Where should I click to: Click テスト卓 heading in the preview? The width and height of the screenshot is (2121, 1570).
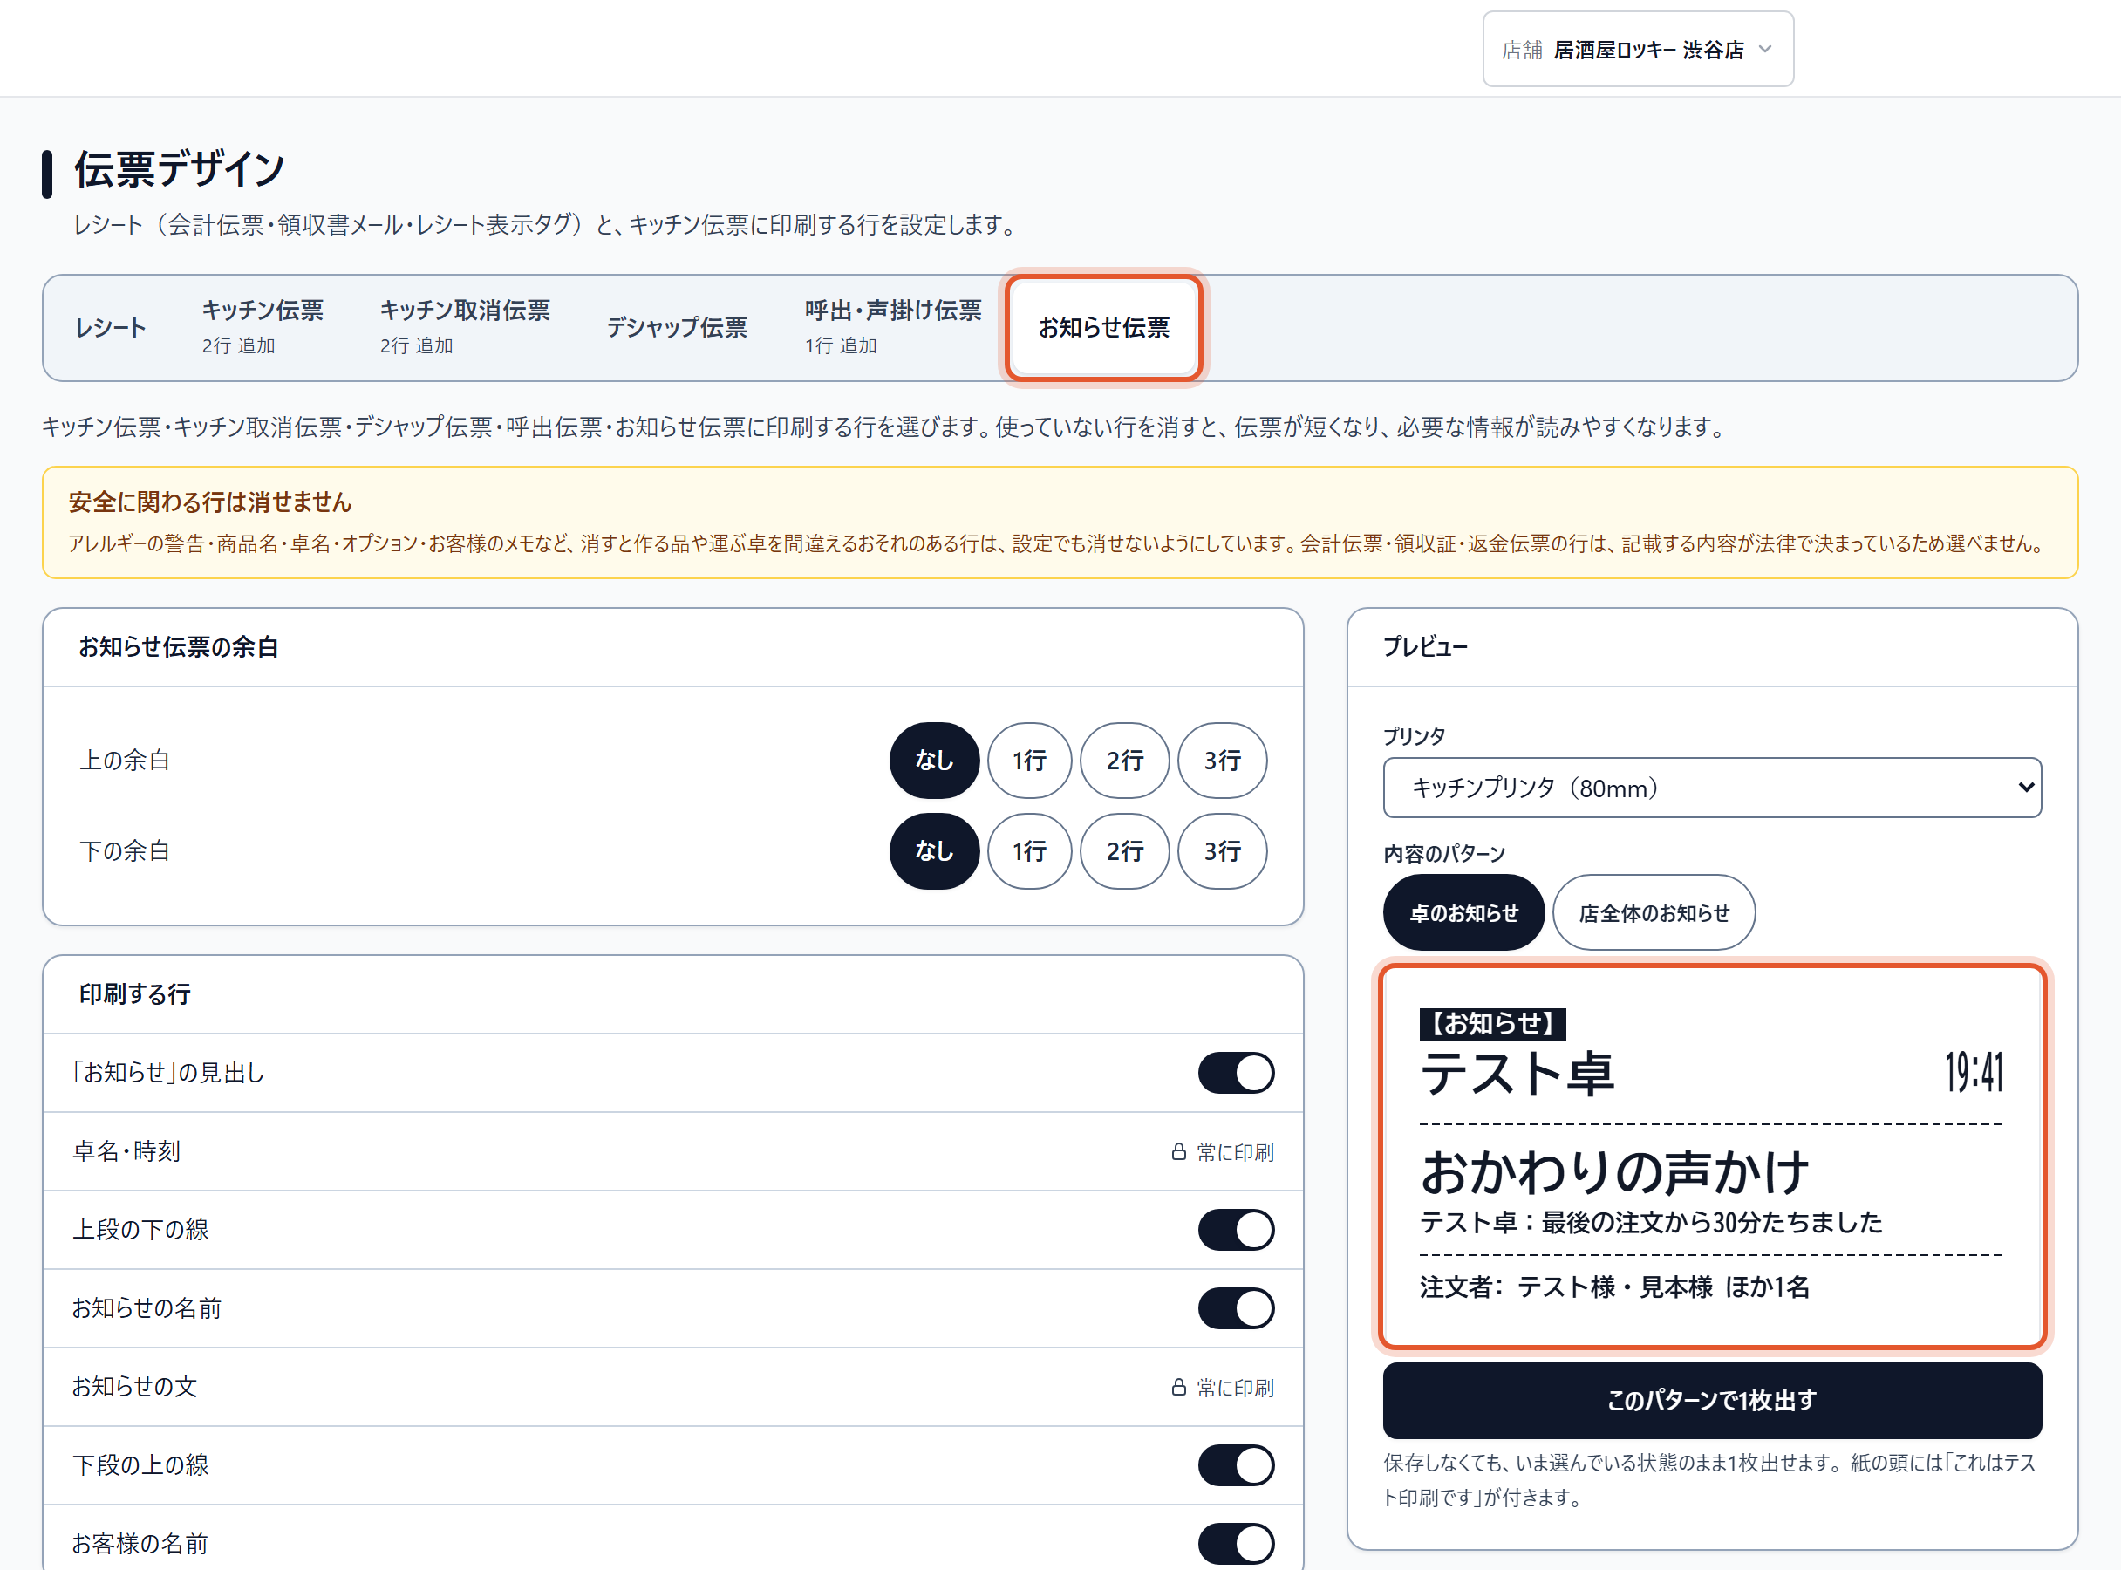(x=1517, y=1075)
